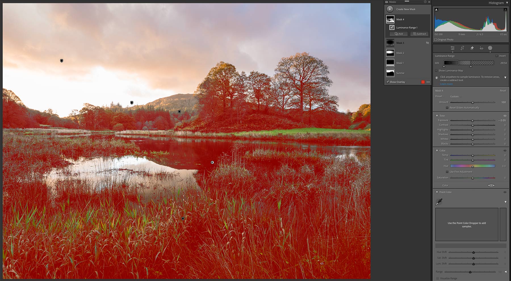Open the Preset Custom dropdown

click(455, 97)
